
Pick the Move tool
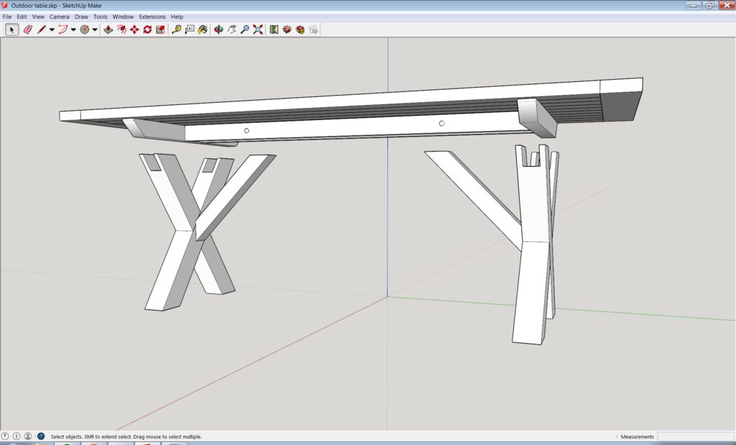[134, 29]
